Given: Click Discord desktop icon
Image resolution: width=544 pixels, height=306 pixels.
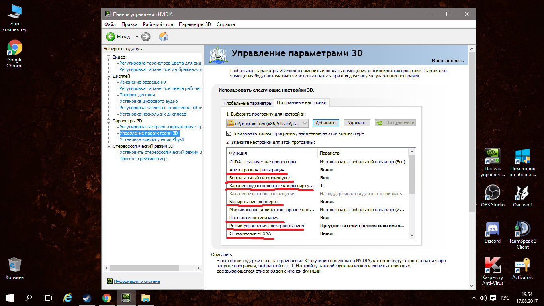Looking at the screenshot, I should (493, 232).
